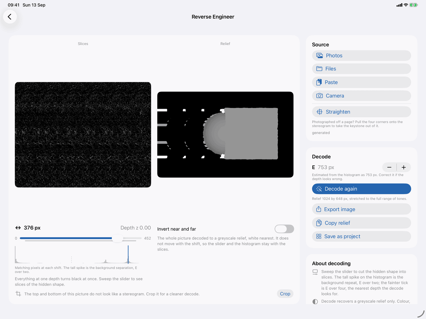Click the blue filled shift slider track
This screenshot has height=319, width=426.
66,238
